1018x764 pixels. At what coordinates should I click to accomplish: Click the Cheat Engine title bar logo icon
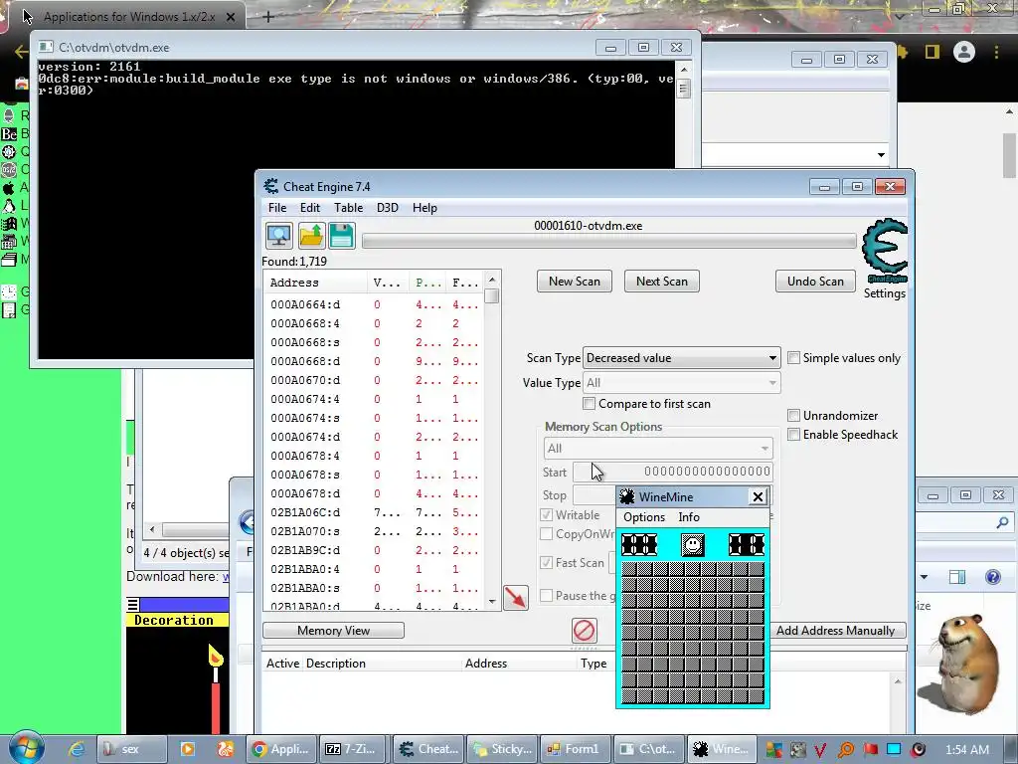270,186
